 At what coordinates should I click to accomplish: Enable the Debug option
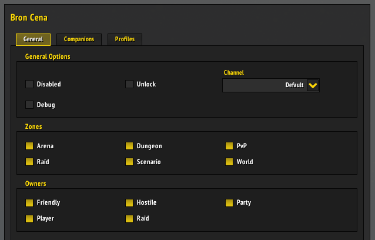29,105
